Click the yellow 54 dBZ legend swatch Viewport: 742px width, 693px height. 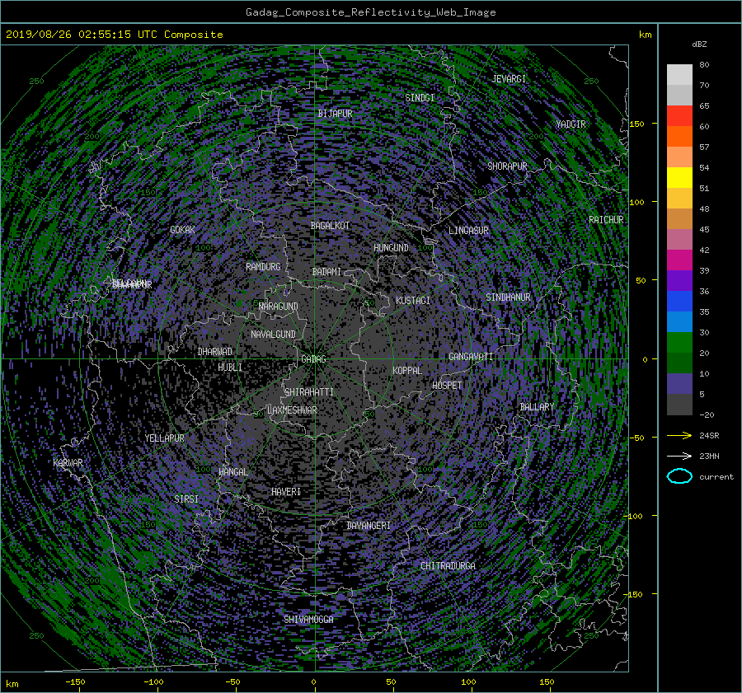coord(679,178)
